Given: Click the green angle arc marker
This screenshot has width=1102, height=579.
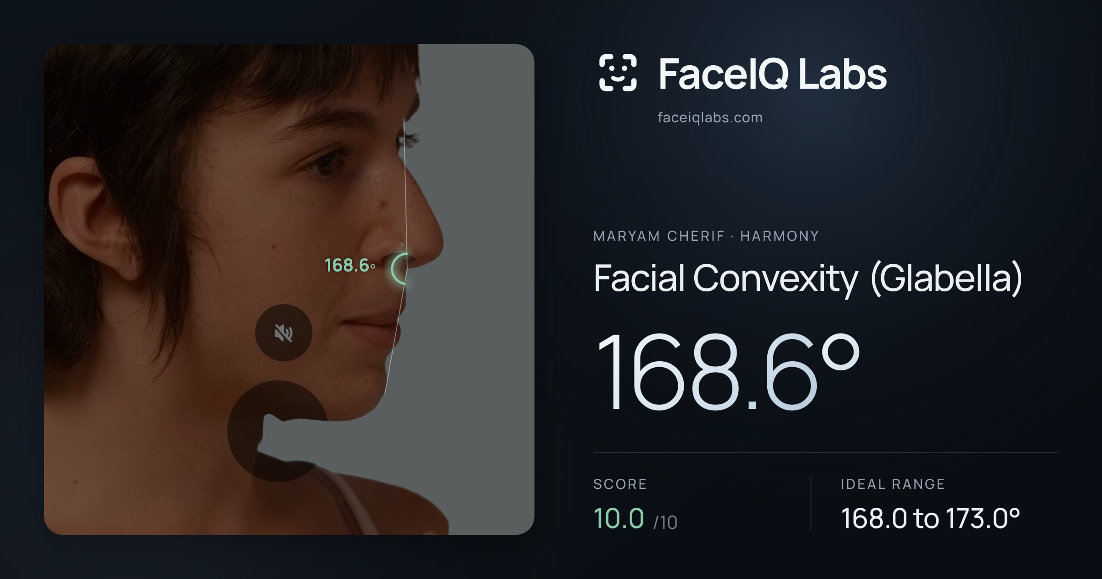Looking at the screenshot, I should pyautogui.click(x=399, y=269).
